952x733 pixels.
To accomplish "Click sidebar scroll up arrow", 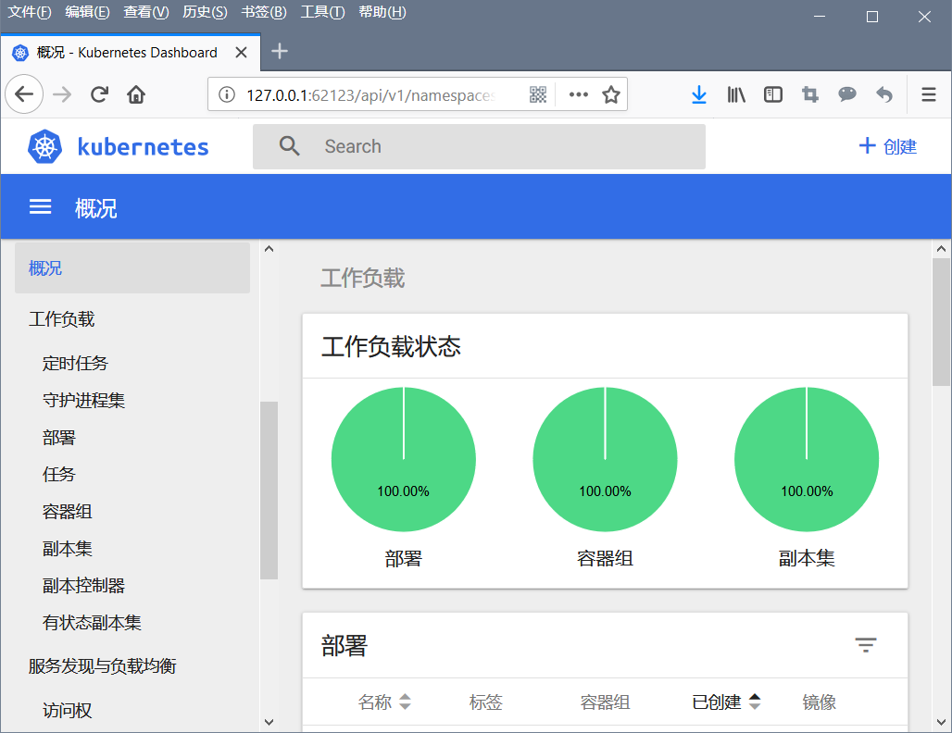I will 269,249.
